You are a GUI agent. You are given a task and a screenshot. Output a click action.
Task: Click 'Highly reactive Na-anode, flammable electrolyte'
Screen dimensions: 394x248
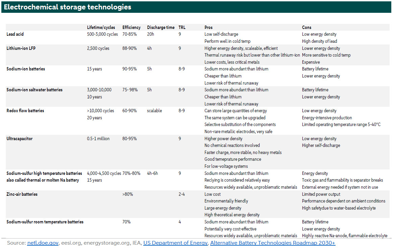click(345, 236)
